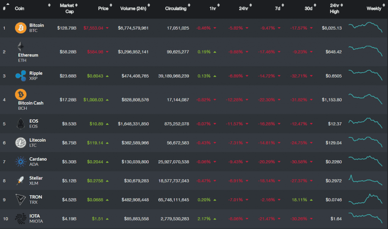
Task: Open the IOTA MIOTA coin link
Action: point(36,219)
